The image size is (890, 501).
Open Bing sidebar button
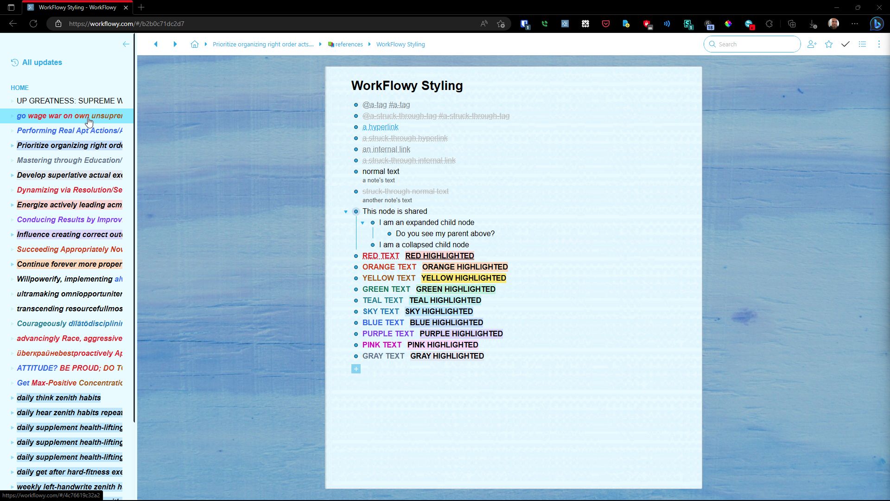[876, 24]
